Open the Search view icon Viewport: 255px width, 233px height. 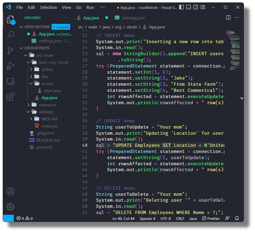(x=10, y=35)
